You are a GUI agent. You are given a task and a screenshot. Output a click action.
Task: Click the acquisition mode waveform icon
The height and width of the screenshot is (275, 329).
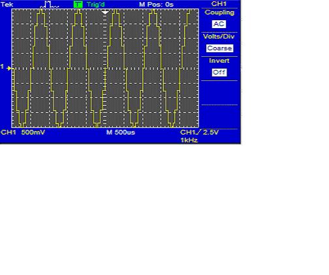(x=50, y=5)
